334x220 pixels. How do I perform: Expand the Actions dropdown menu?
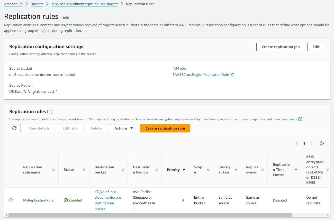(x=123, y=128)
